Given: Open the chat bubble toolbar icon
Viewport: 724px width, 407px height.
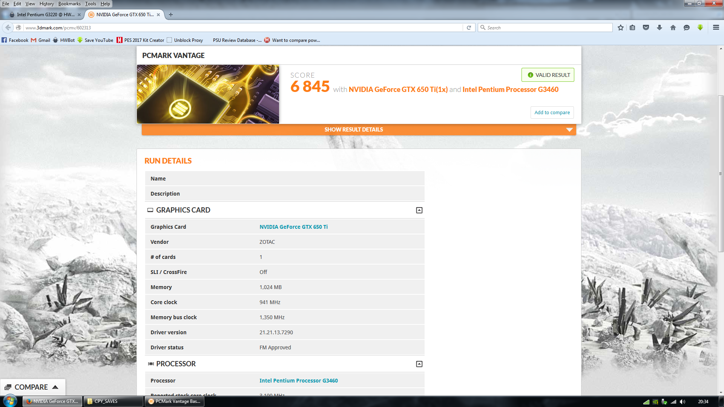Looking at the screenshot, I should coord(687,28).
